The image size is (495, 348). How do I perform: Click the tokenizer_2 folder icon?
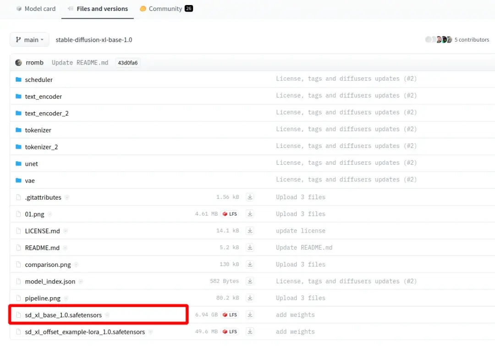pos(19,147)
